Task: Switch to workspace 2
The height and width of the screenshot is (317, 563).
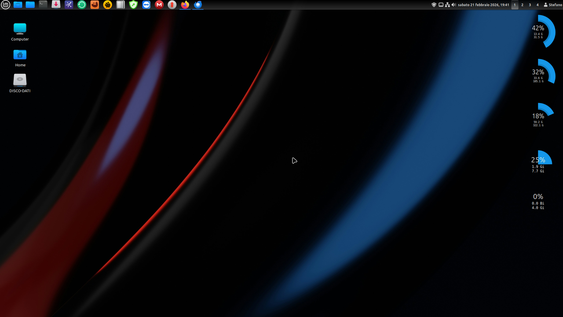Action: pyautogui.click(x=522, y=5)
